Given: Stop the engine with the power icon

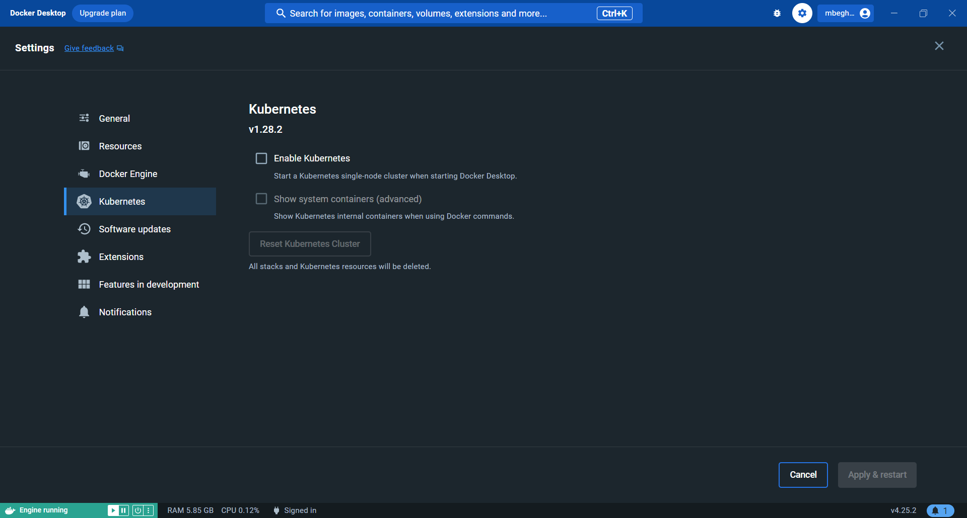Looking at the screenshot, I should tap(138, 510).
